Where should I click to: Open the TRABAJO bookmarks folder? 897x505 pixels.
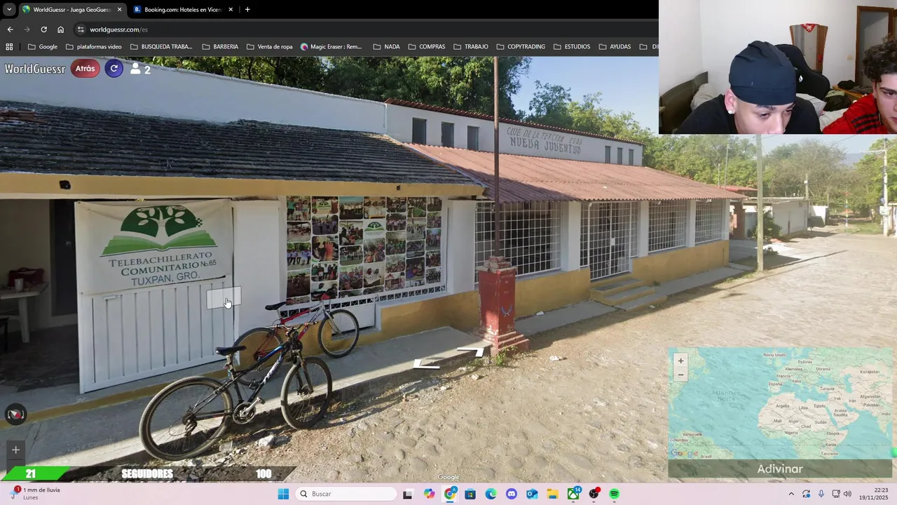tap(471, 47)
